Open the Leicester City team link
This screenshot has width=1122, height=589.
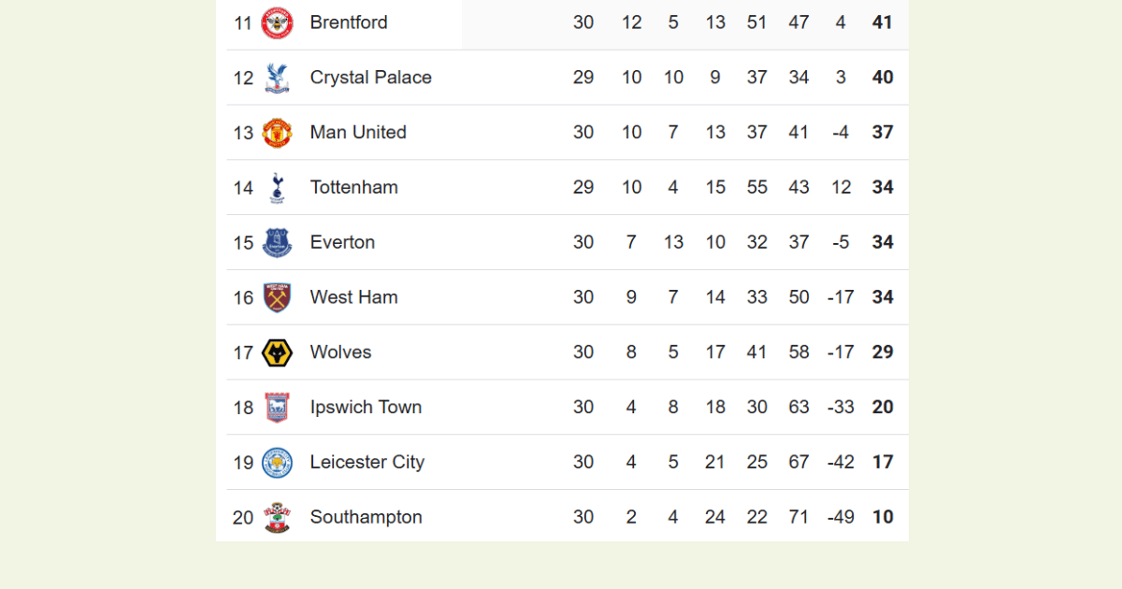(367, 463)
